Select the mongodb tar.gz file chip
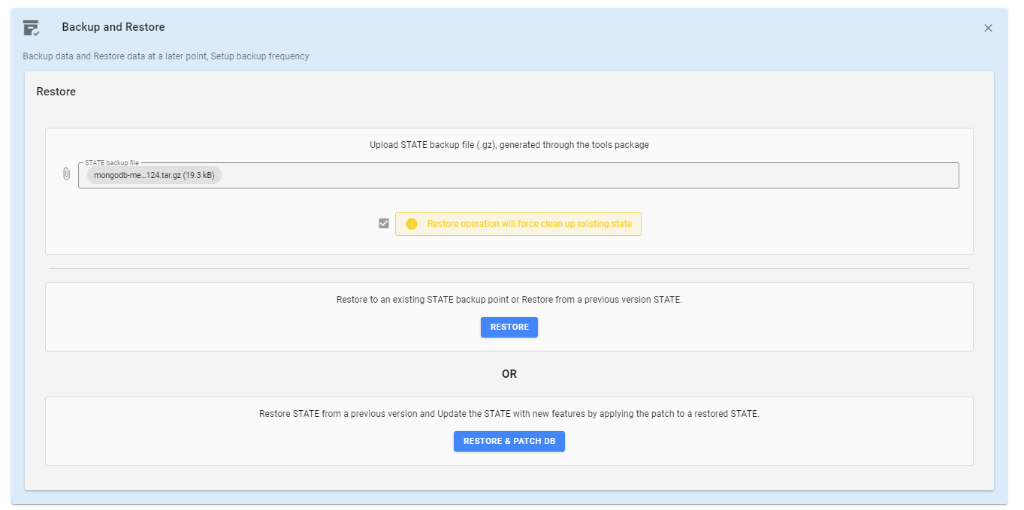This screenshot has width=1024, height=510. pyautogui.click(x=154, y=176)
